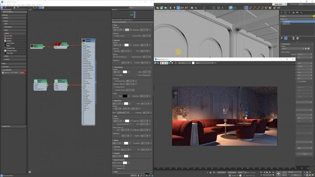Open the Utilities menu in material editor
The image size is (315, 177).
pyautogui.click(x=39, y=5)
